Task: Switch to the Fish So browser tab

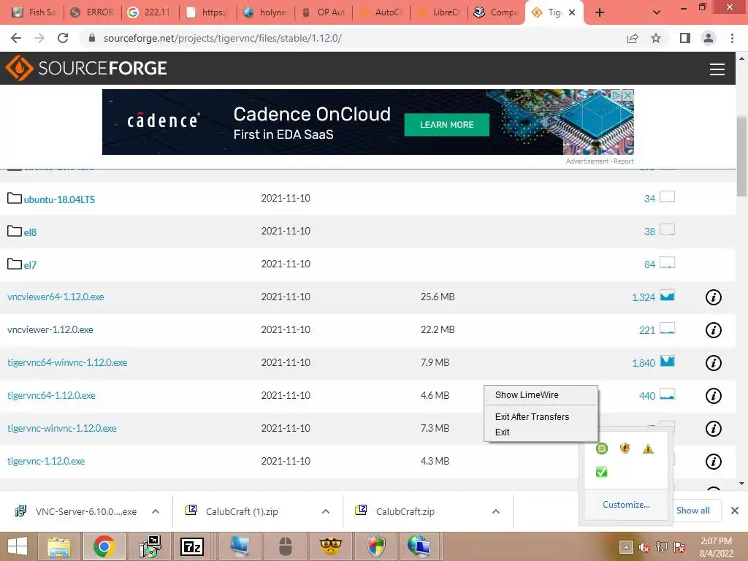Action: click(35, 12)
